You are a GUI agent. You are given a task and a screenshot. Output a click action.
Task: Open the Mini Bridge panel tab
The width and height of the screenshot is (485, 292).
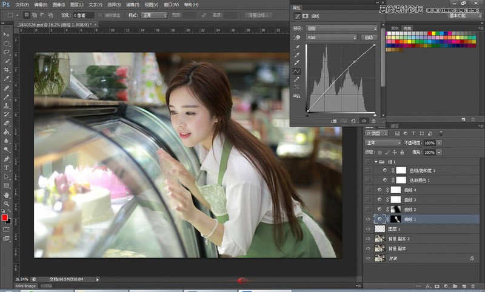click(x=26, y=286)
